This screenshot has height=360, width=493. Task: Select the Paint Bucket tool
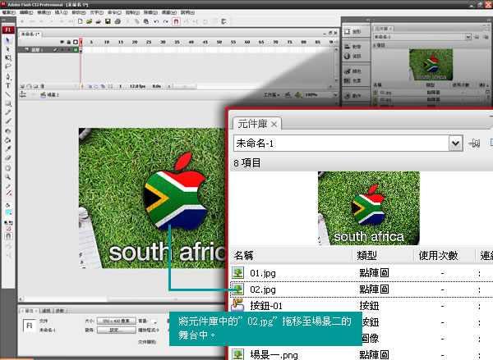coord(8,140)
